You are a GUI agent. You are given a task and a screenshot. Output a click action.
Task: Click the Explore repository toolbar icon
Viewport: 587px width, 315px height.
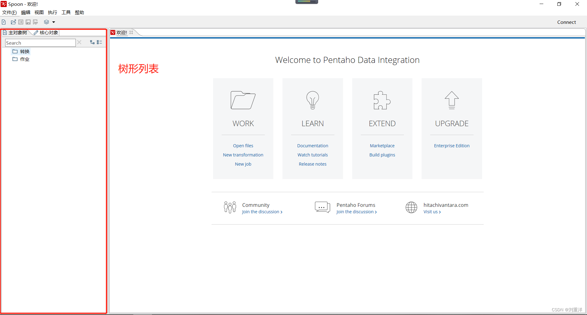(x=21, y=22)
